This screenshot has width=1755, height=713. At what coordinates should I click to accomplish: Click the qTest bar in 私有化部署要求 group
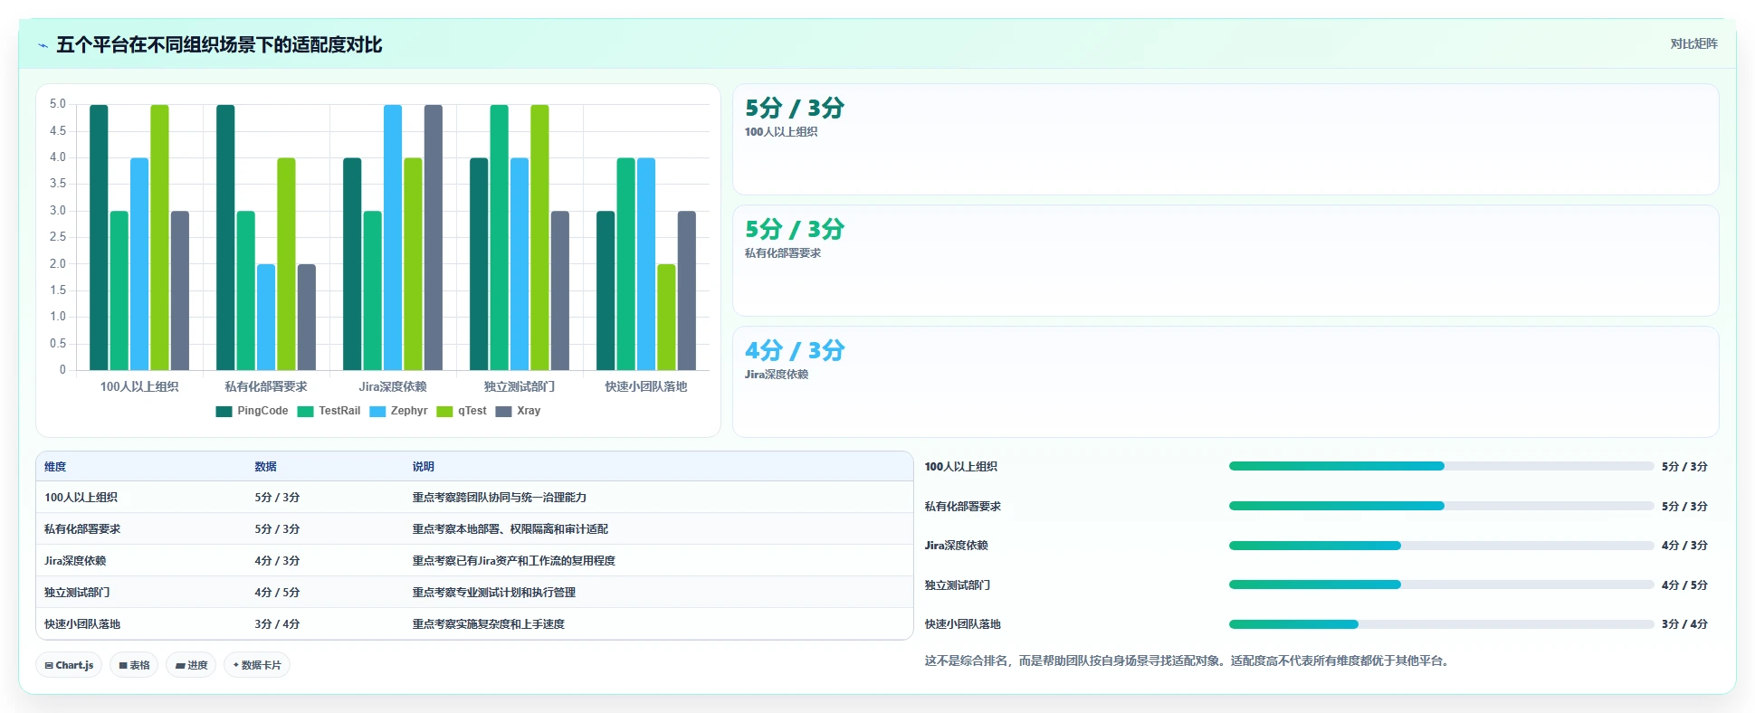click(286, 264)
